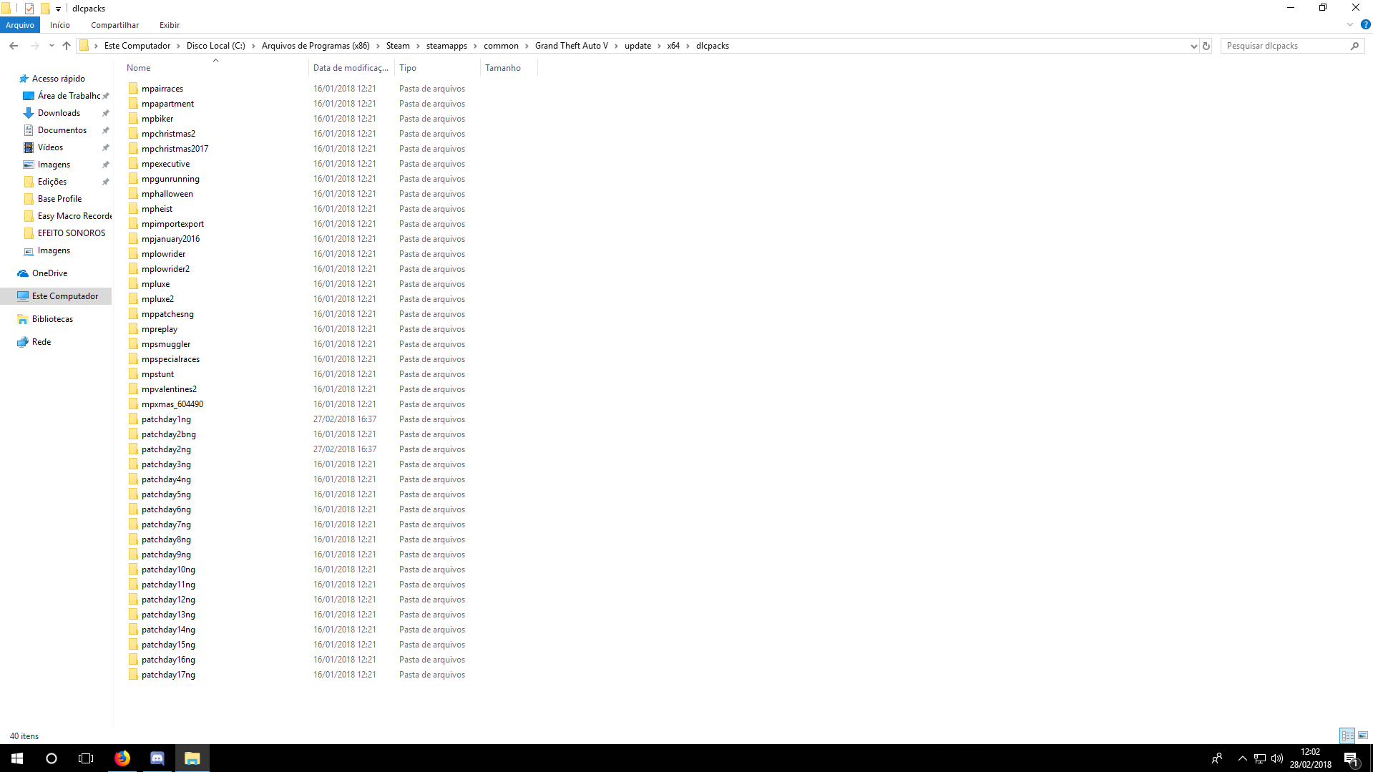
Task: Select the patchday1ng folder icon
Action: pyautogui.click(x=133, y=419)
